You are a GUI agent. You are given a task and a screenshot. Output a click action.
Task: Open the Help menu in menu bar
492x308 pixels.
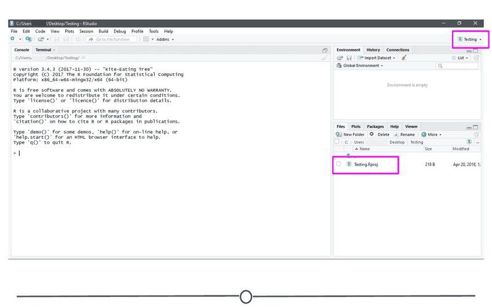168,31
